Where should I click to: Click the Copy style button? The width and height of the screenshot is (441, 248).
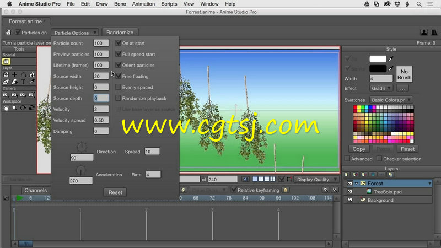click(359, 149)
